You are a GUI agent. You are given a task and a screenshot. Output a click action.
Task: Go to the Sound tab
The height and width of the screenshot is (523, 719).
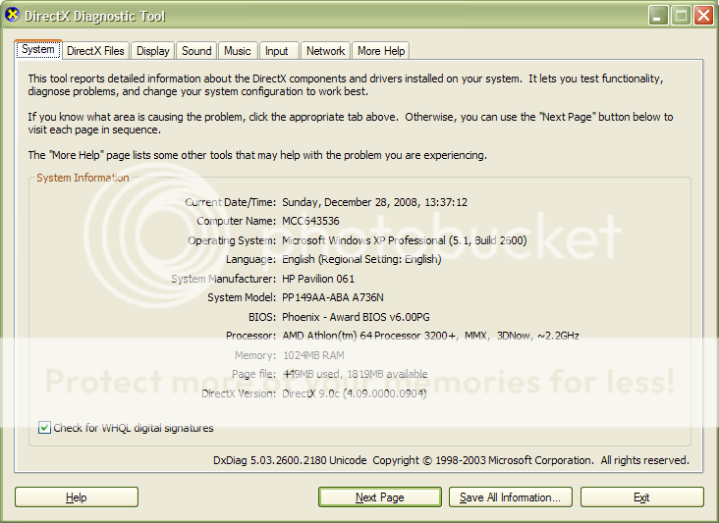[196, 51]
